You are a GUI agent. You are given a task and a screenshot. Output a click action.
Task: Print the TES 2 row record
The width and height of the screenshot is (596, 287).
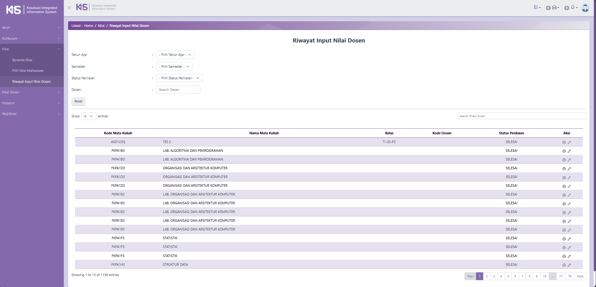[564, 142]
